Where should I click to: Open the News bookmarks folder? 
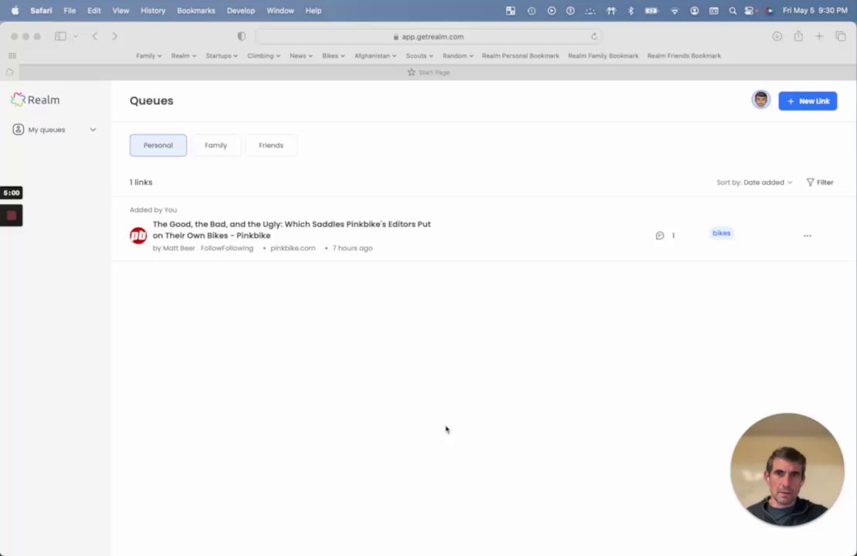tap(301, 56)
